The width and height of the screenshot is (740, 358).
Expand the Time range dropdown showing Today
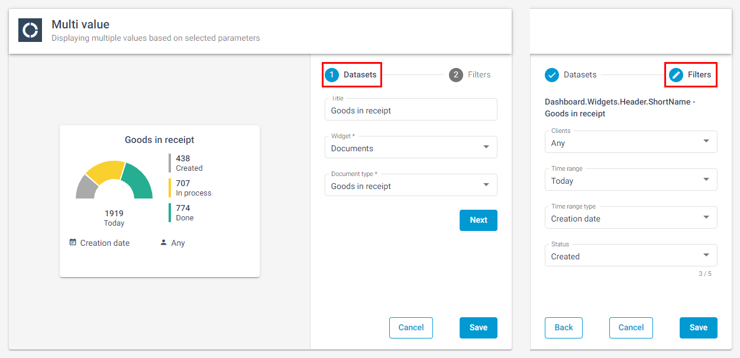pos(631,180)
